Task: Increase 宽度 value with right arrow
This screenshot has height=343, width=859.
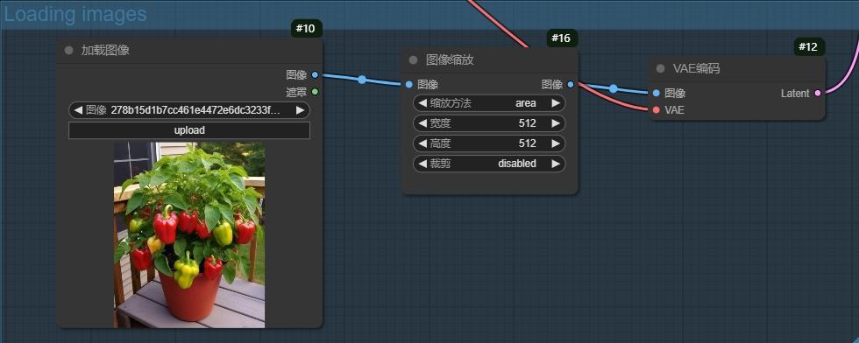Action: pyautogui.click(x=556, y=123)
